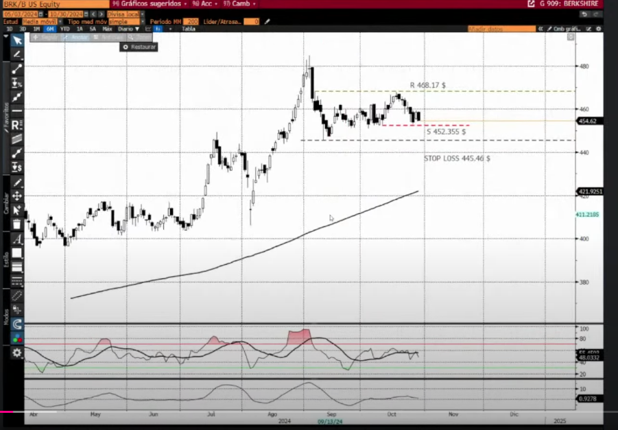The width and height of the screenshot is (618, 430).
Task: Step to next date range arrow
Action: point(102,14)
